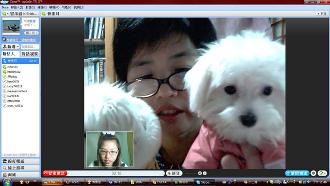330x186 pixels.
Task: Open the 商號 directory button
Action: point(21,175)
